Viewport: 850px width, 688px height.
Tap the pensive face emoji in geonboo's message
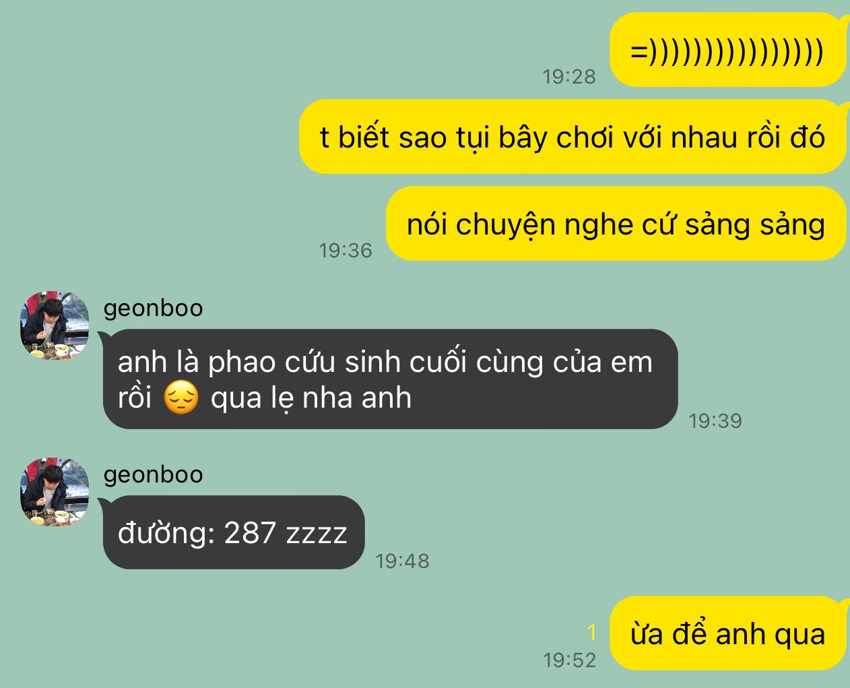point(181,398)
